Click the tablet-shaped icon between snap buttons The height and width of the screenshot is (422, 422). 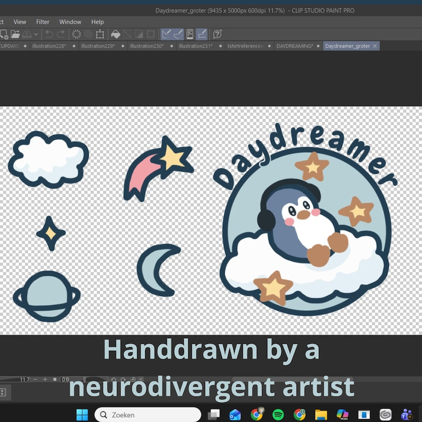pyautogui.click(x=190, y=34)
